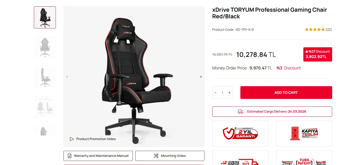Click the 2 Yıl Garanti warranty badge
This screenshot has height=165, width=350.
click(x=240, y=133)
